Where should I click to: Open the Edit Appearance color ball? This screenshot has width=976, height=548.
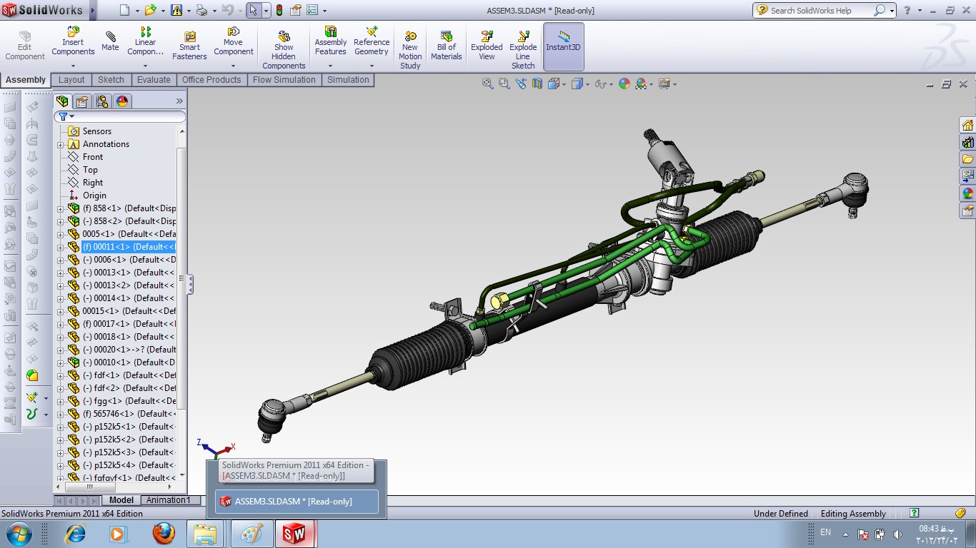click(x=624, y=83)
